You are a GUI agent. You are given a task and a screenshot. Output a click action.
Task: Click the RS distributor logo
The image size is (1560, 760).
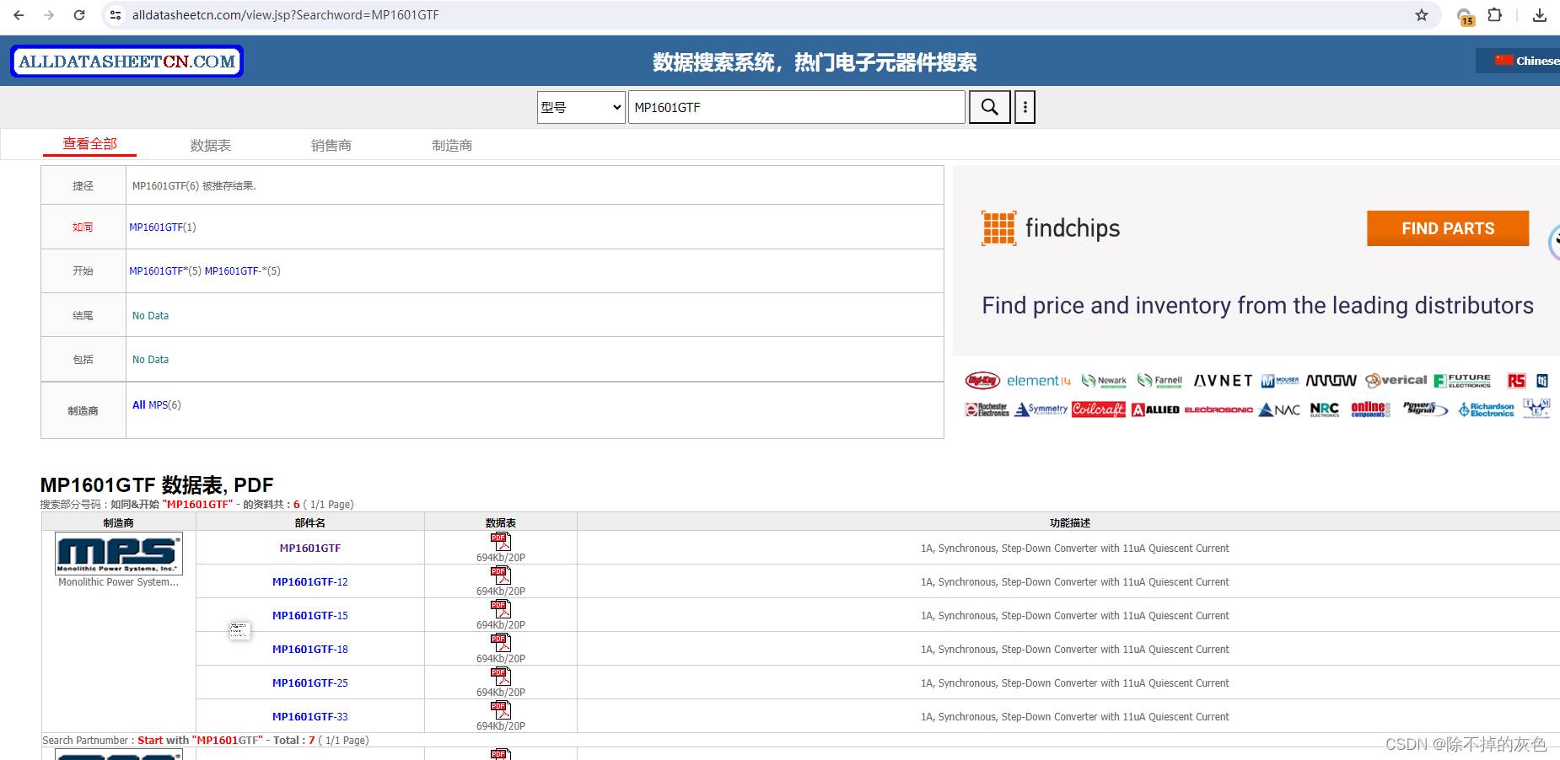tap(1516, 381)
